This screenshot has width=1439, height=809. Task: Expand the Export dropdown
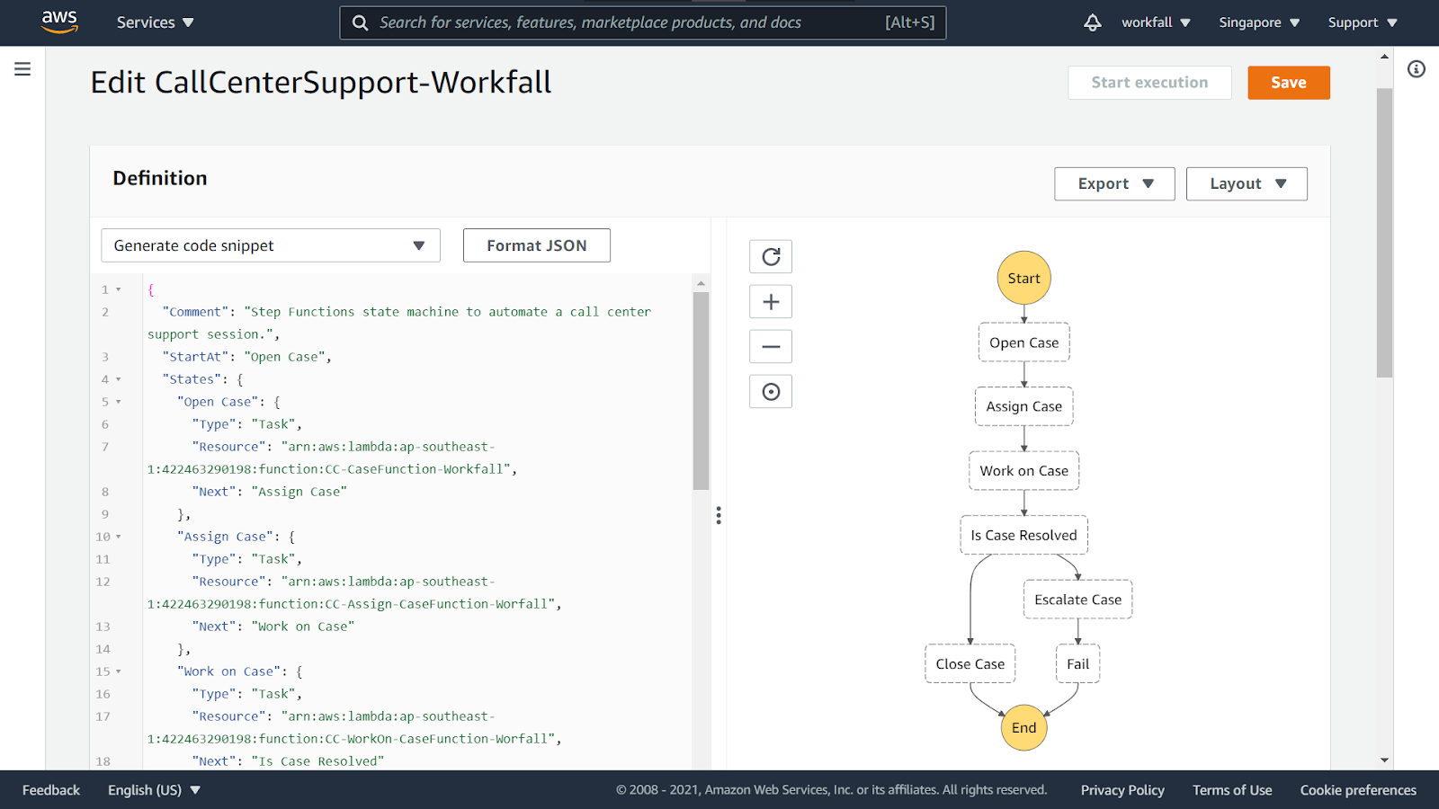click(x=1114, y=183)
